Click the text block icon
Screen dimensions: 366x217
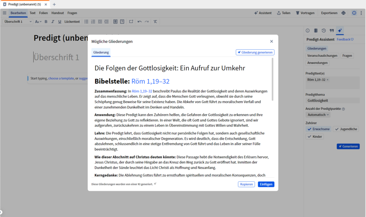pos(115,21)
